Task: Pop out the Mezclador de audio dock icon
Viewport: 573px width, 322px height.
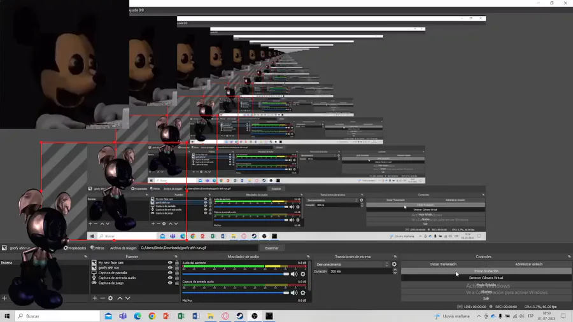Action: coord(308,256)
